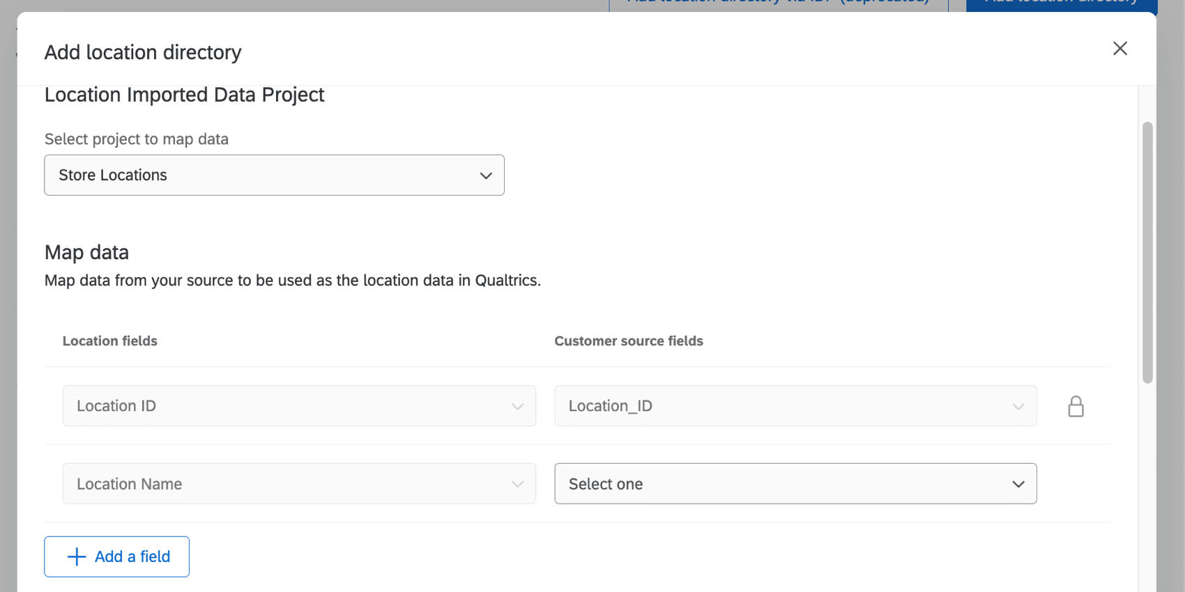Click the Location Imported Data Project heading

(x=184, y=95)
